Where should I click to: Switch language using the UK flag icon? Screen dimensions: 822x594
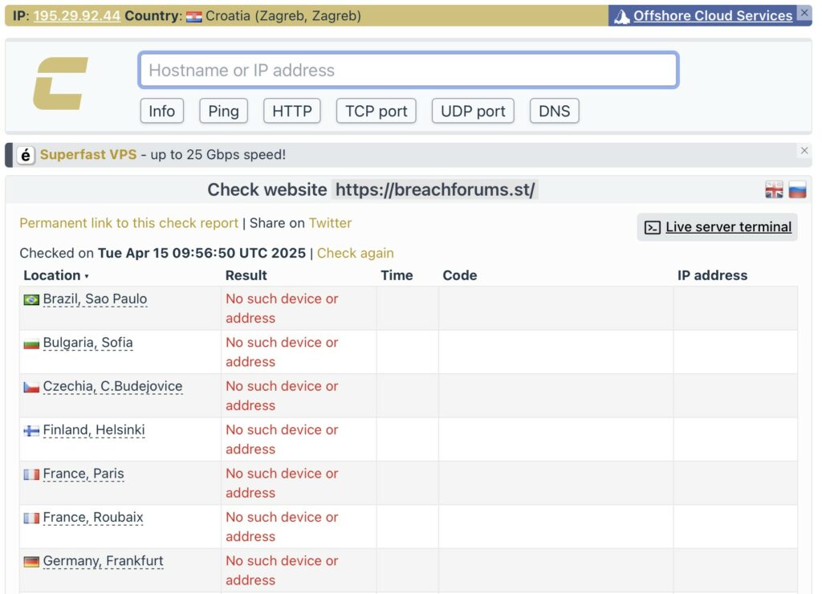tap(774, 190)
